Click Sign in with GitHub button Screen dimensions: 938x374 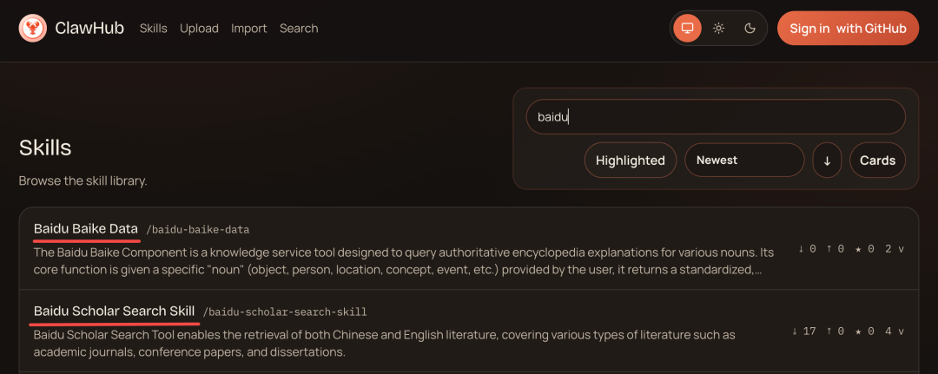(848, 29)
